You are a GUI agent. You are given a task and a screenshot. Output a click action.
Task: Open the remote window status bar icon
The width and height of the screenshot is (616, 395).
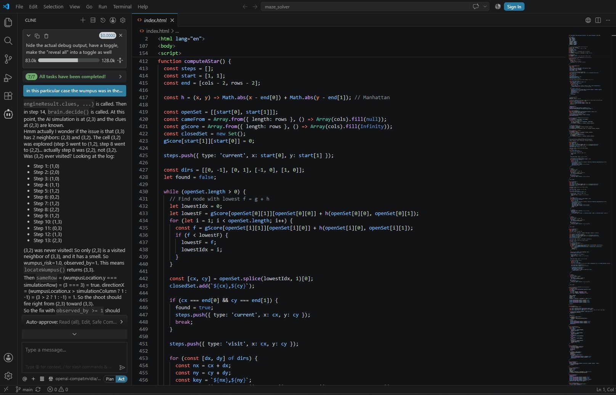pyautogui.click(x=6, y=389)
